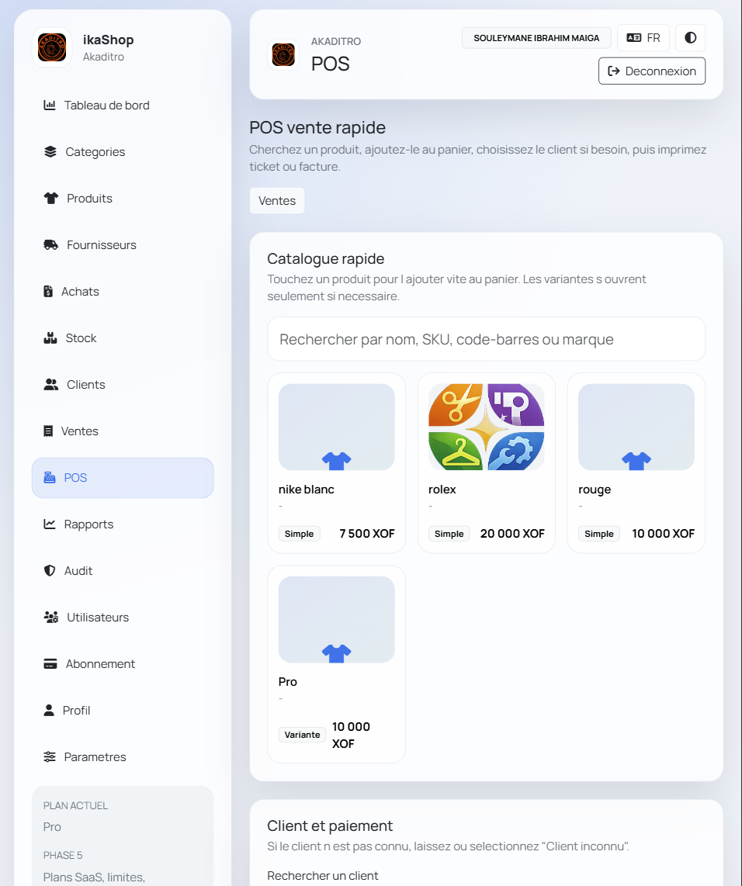
Task: Click the product search input field
Action: click(486, 339)
